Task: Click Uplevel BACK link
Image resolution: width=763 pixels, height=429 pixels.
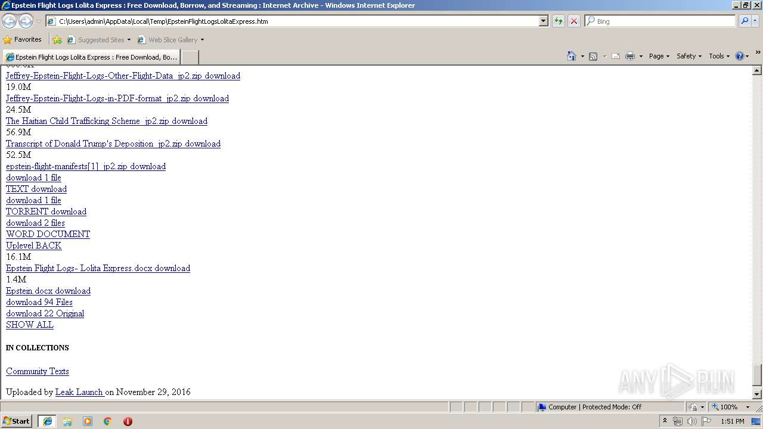Action: tap(33, 245)
